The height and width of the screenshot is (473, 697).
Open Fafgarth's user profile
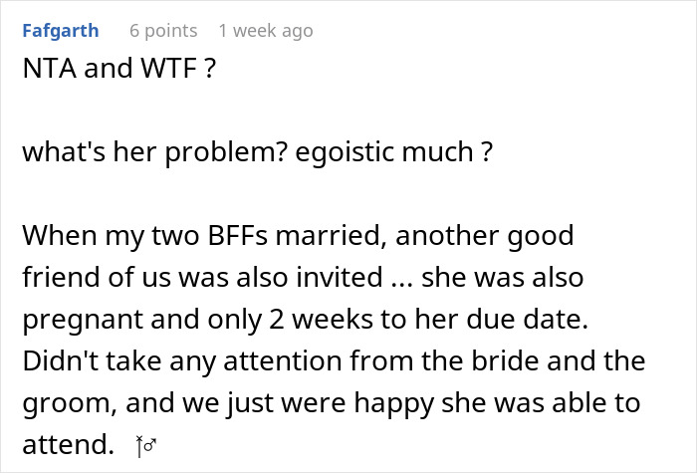pos(61,31)
